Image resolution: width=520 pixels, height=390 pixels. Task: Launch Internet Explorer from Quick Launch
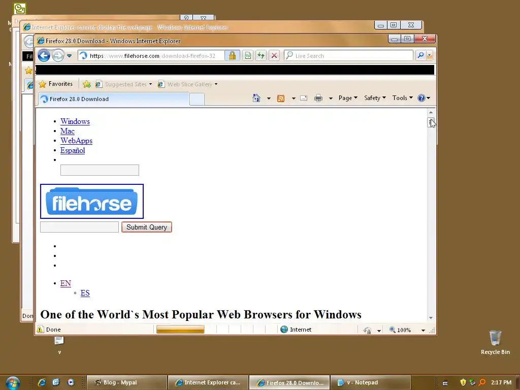(x=42, y=382)
